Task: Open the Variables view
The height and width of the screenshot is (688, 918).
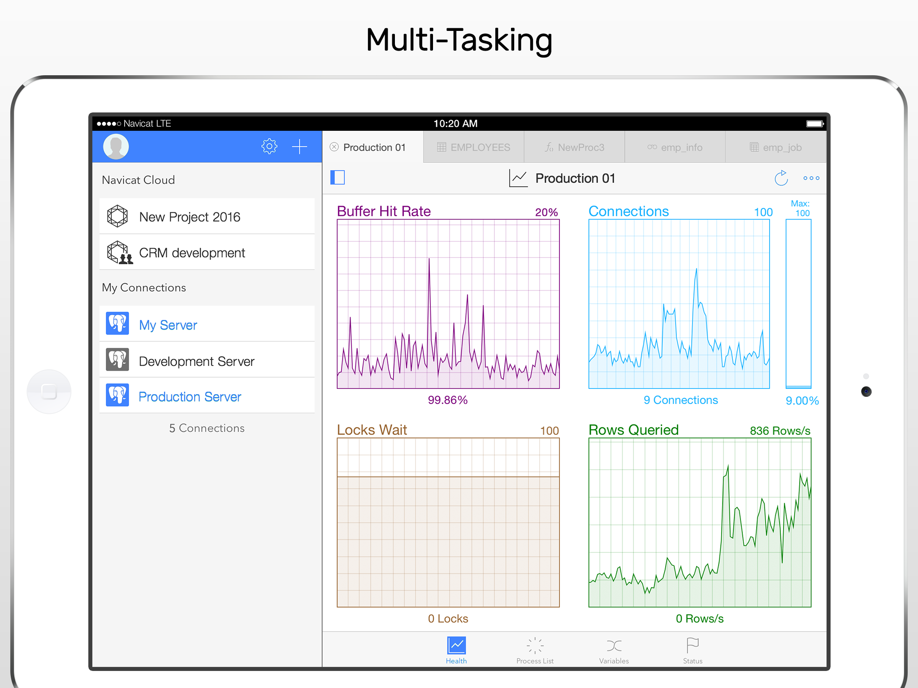Action: pos(614,650)
